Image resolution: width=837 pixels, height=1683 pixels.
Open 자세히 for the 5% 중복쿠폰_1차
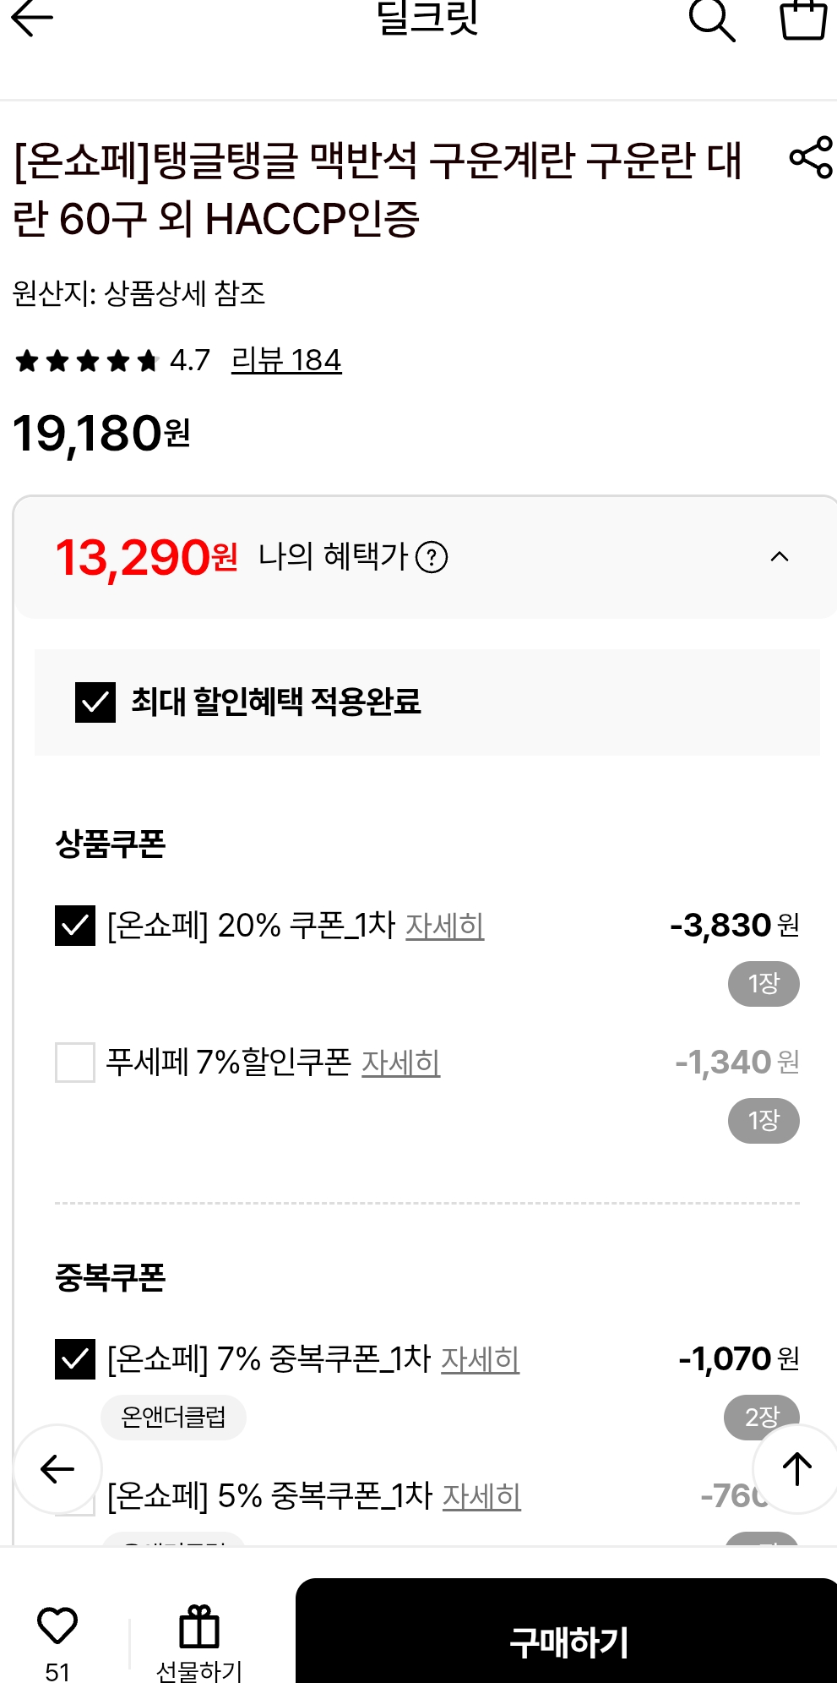click(481, 1496)
